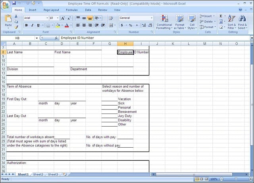The image size is (254, 183).
Task: Click Delete in the Cells group
Action: (208, 21)
